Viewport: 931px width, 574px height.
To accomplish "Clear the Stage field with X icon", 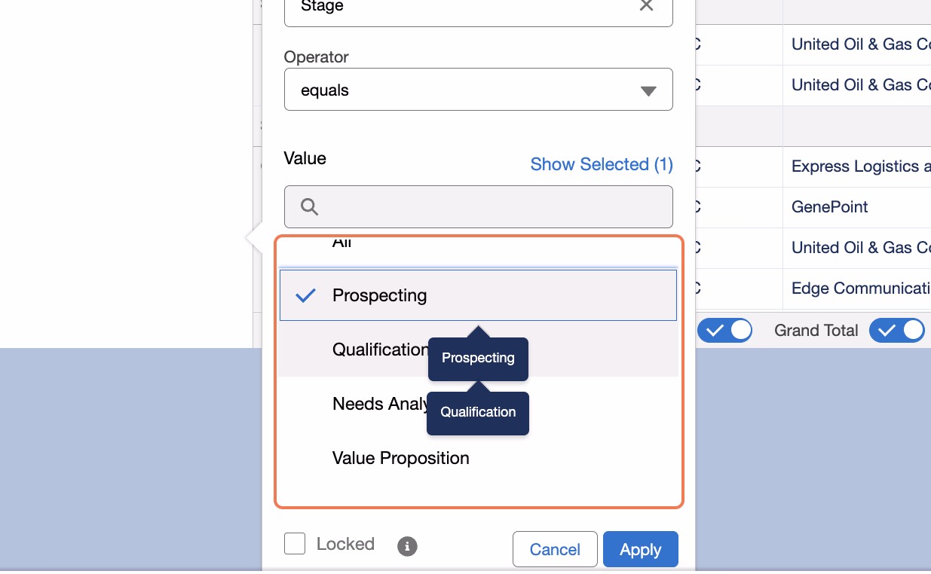I will 646,6.
